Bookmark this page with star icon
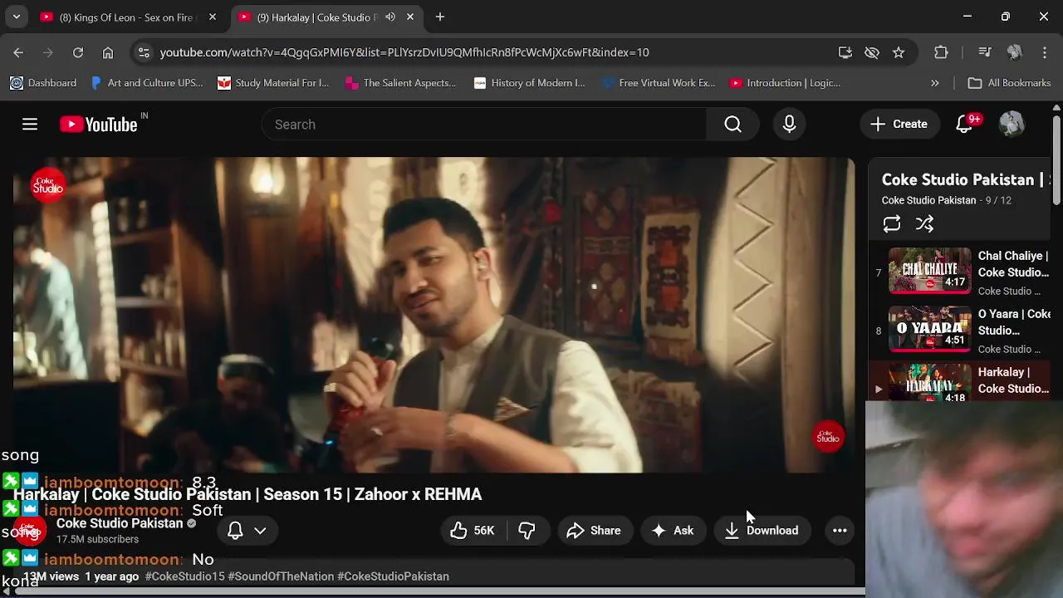 [x=899, y=52]
